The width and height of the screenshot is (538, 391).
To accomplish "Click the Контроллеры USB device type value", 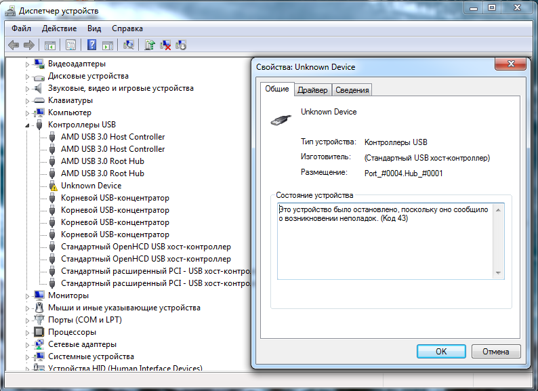I will tap(396, 142).
